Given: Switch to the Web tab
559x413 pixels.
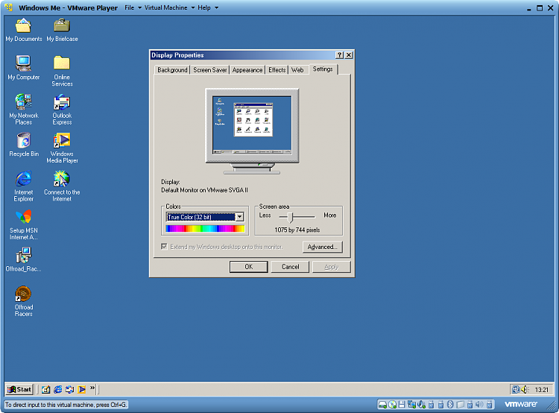Looking at the screenshot, I should point(297,70).
